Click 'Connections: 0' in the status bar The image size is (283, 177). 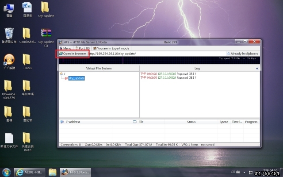(x=71, y=145)
